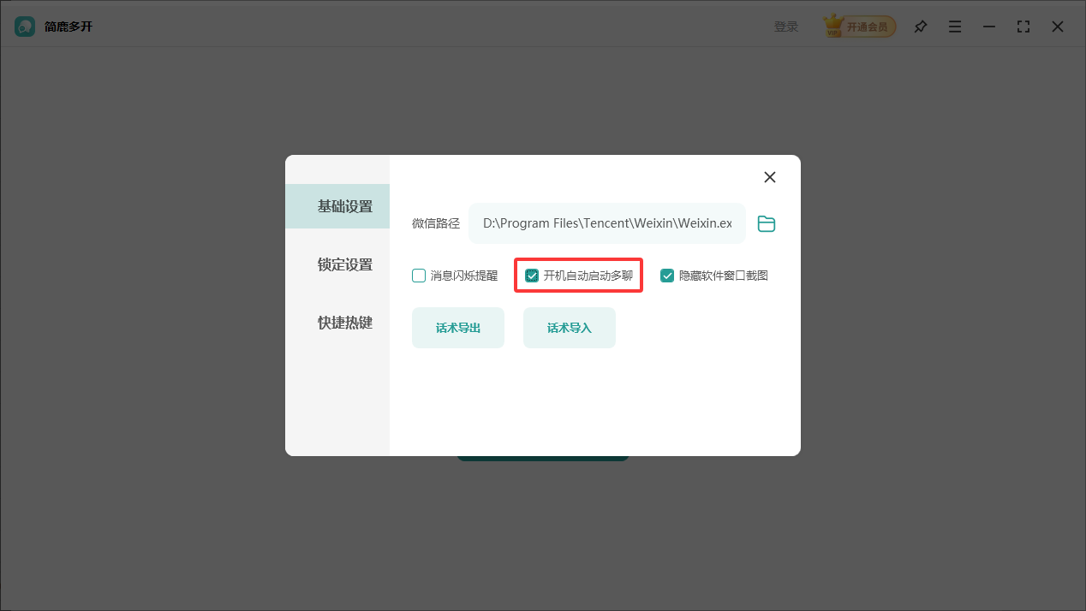Open the 开通会员 membership page
This screenshot has width=1086, height=611.
click(868, 26)
